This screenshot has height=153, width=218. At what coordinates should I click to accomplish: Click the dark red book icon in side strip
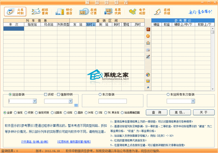[148, 29]
